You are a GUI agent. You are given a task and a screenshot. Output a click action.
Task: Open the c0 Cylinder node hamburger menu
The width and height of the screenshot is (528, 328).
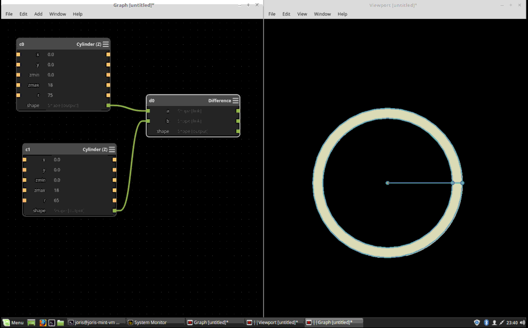pyautogui.click(x=106, y=44)
